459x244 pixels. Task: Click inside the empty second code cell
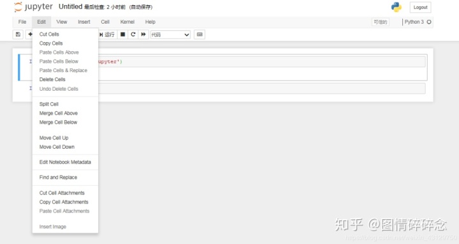(262, 89)
